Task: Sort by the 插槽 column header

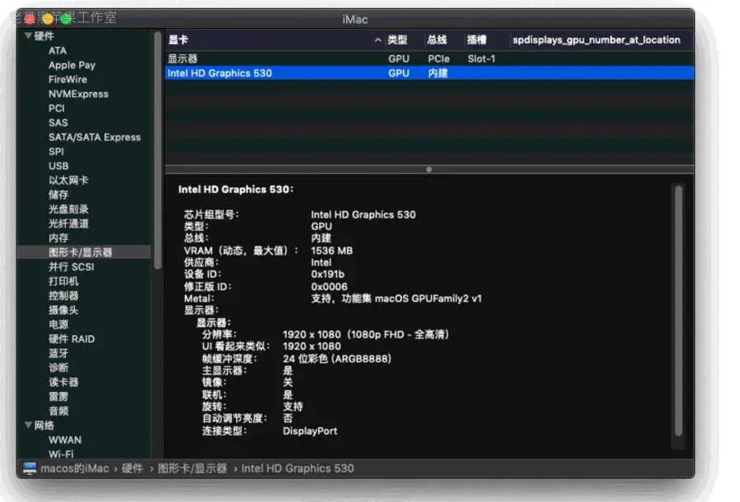Action: click(x=476, y=40)
